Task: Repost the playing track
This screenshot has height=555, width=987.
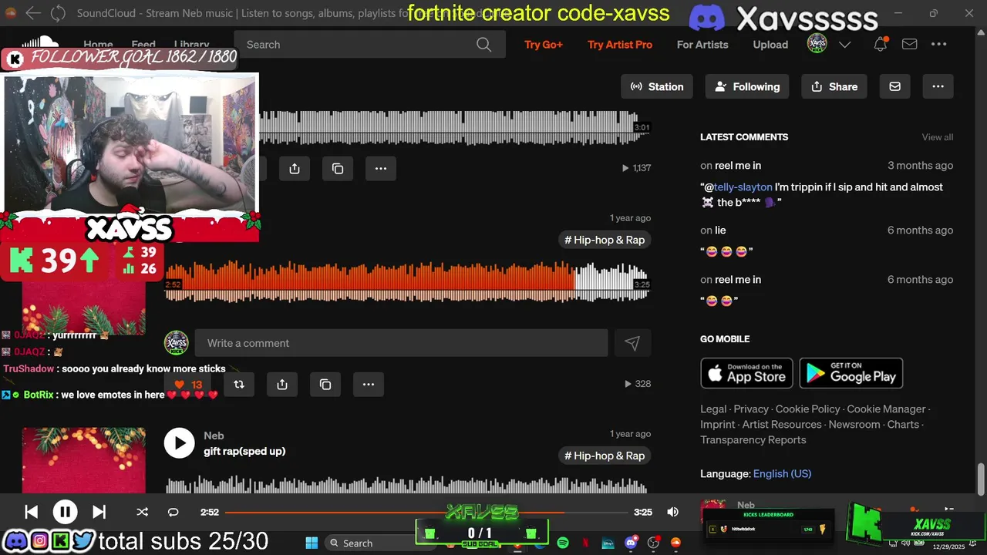Action: (x=239, y=384)
